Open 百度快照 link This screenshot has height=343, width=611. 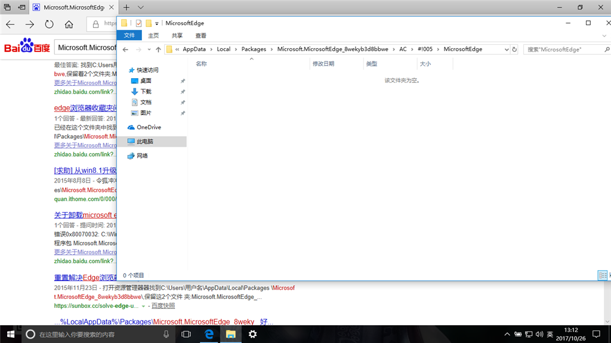tap(163, 306)
